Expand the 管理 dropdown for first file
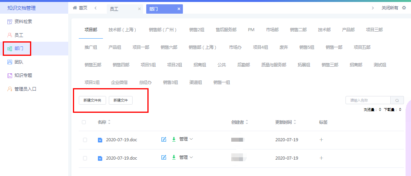Viewport: 411px width, 176px height. (186, 139)
